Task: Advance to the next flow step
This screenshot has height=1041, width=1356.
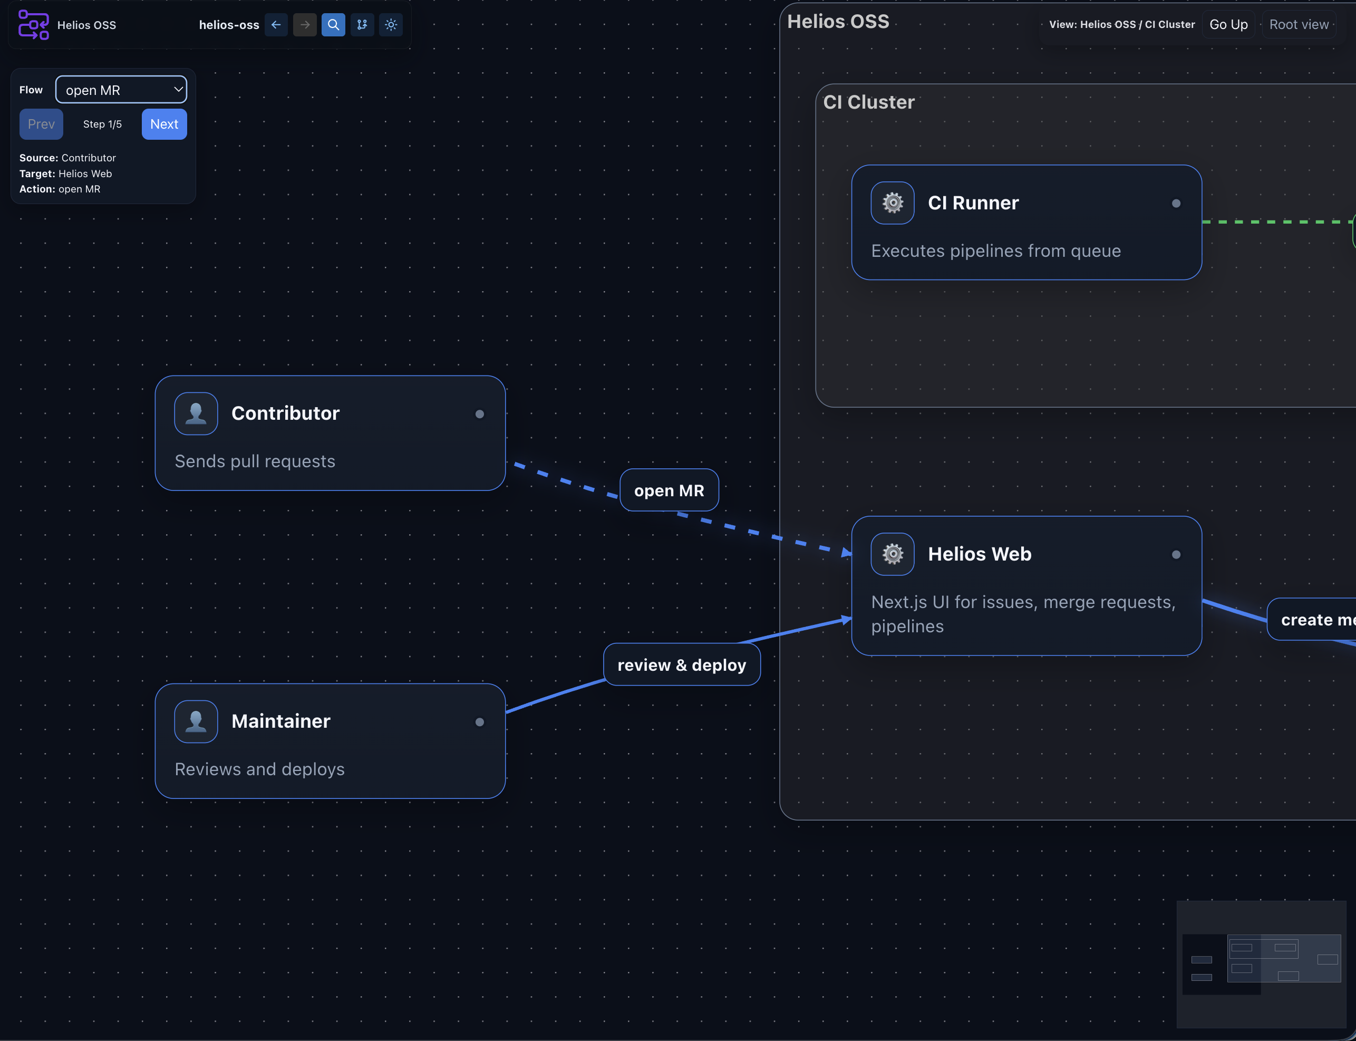Action: (163, 124)
